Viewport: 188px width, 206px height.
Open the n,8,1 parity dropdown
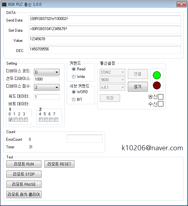pos(112,87)
